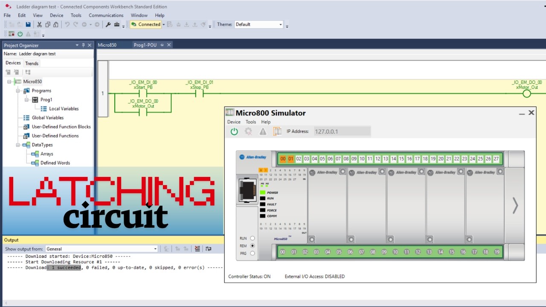Open the simulator Device menu
Viewport: 546px width, 307px height.
coord(234,122)
